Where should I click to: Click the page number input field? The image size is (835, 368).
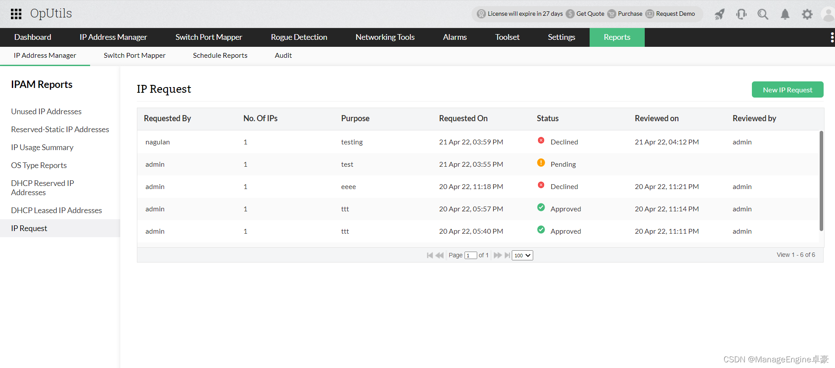tap(471, 256)
